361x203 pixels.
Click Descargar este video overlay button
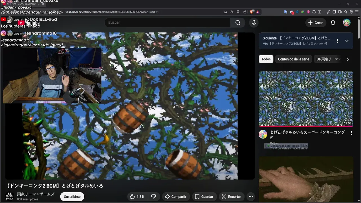[x=283, y=146]
